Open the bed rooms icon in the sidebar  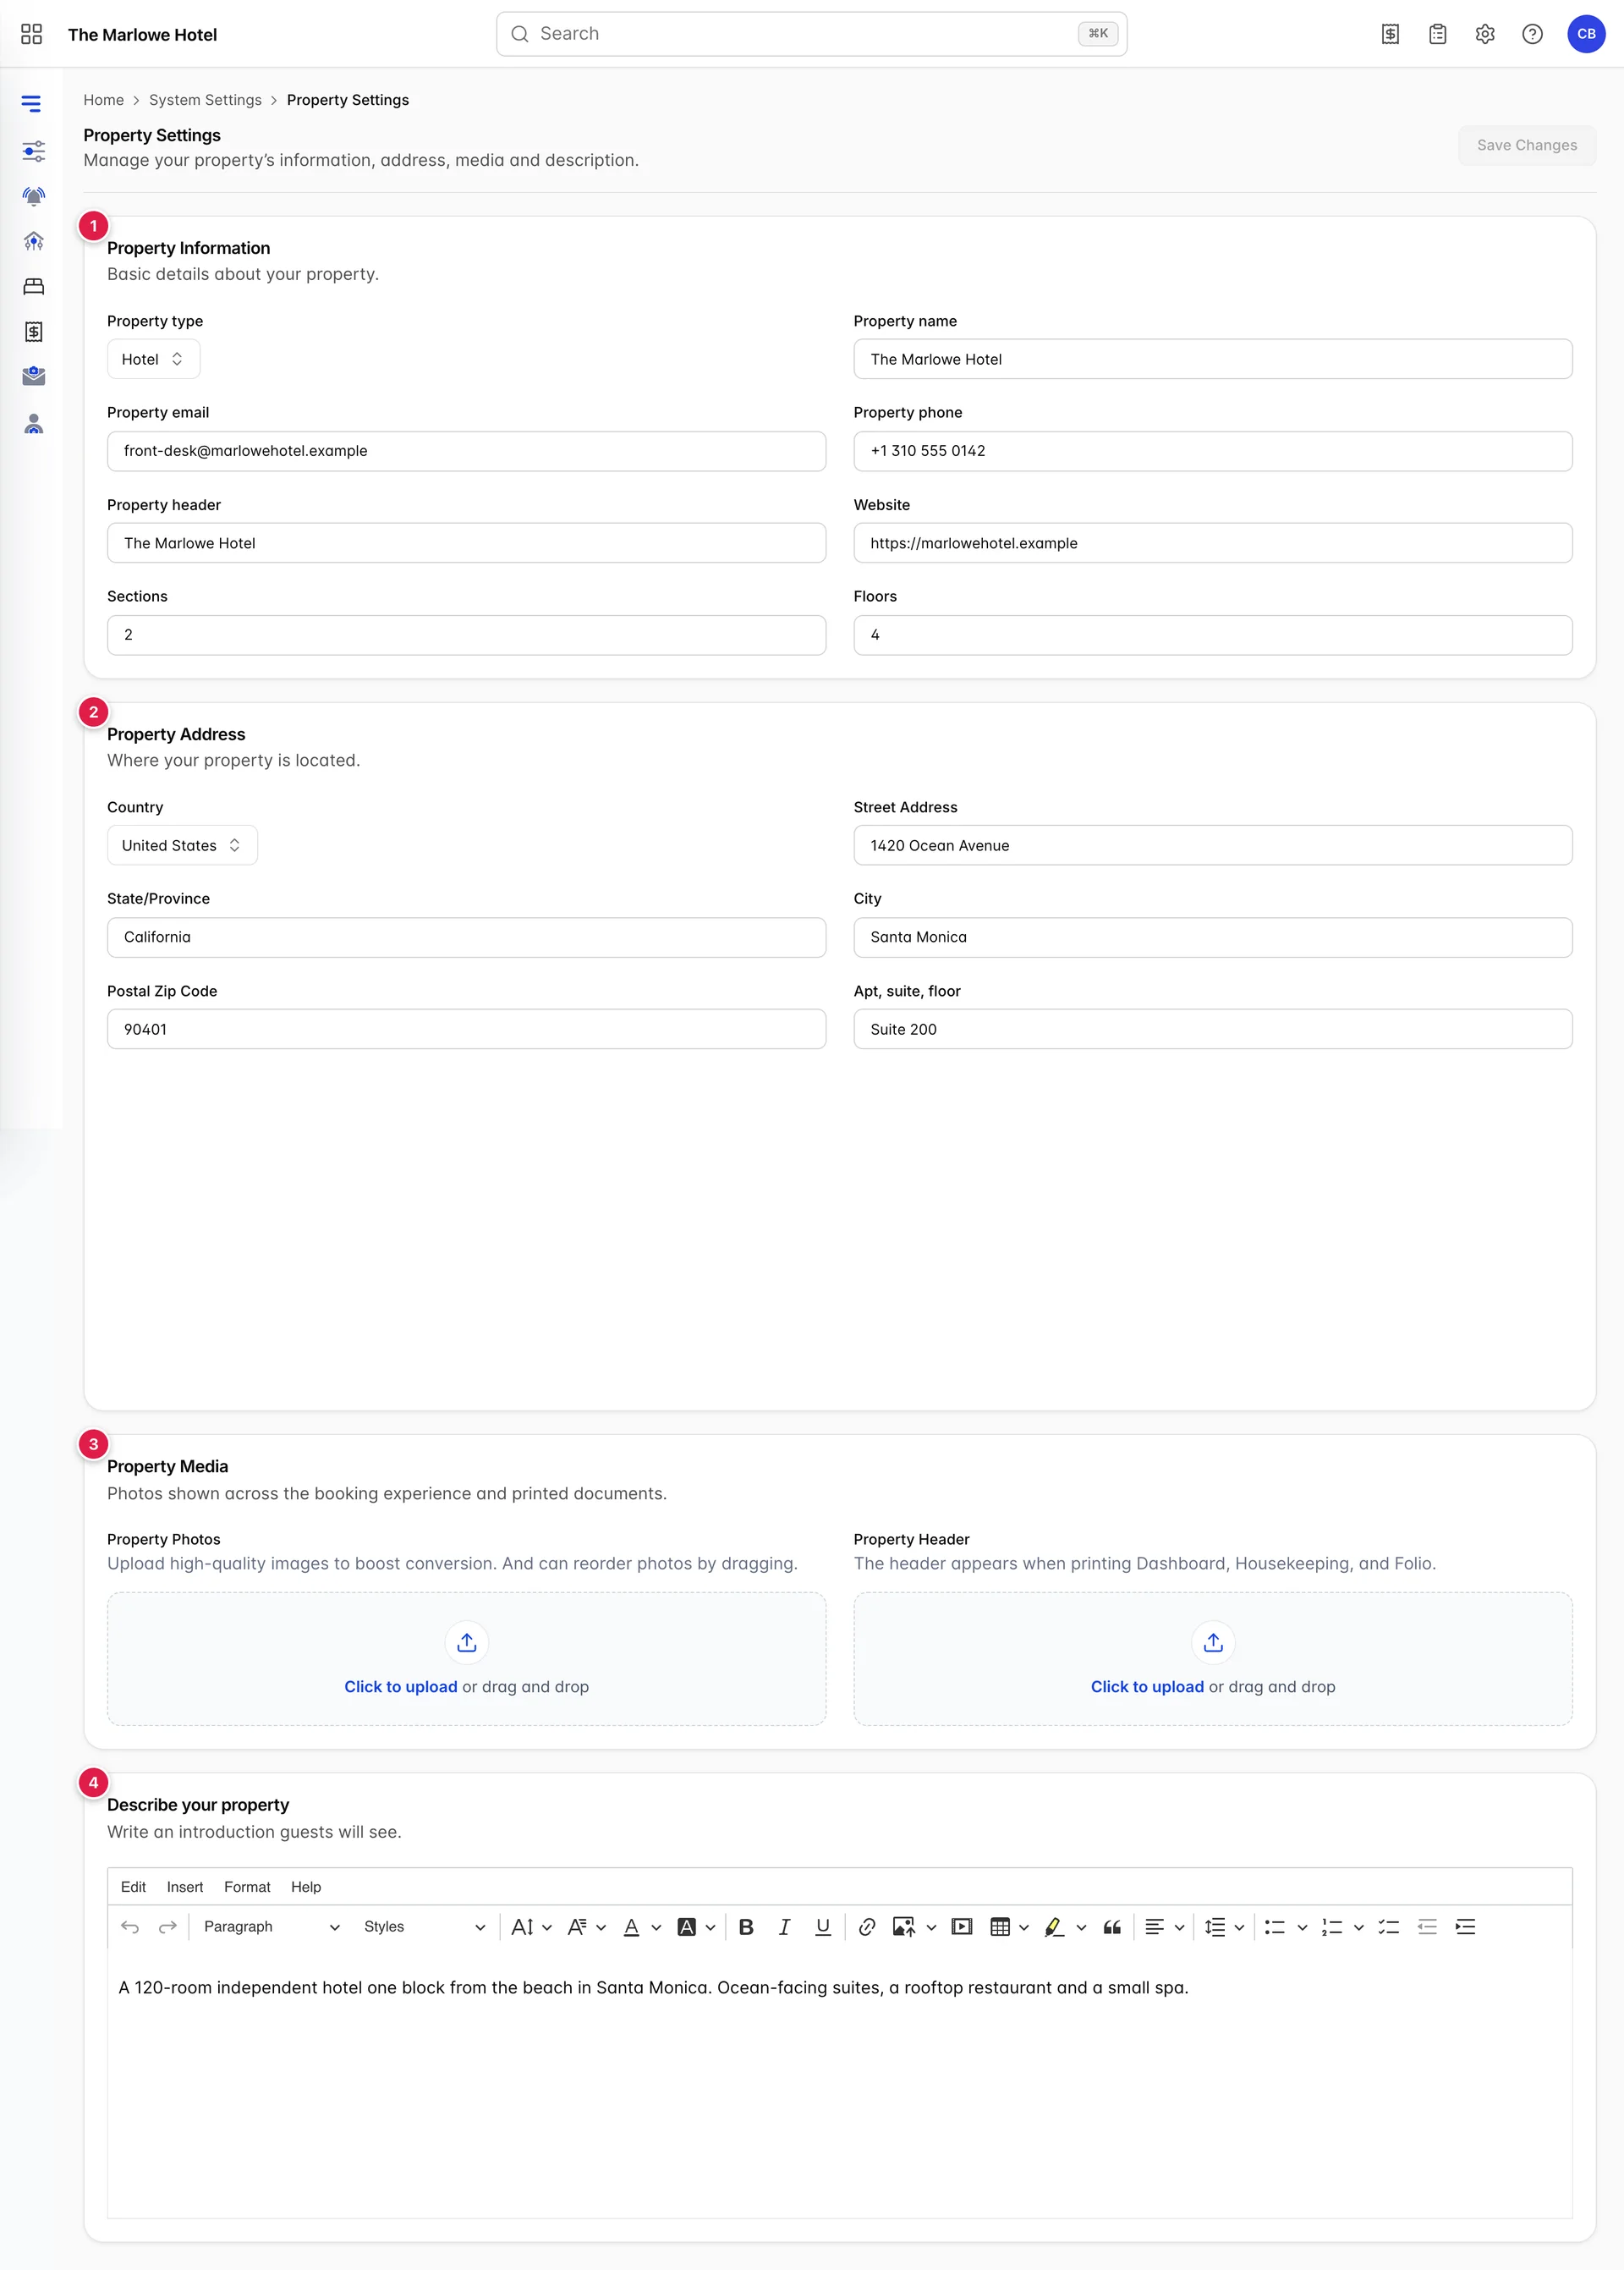tap(33, 286)
